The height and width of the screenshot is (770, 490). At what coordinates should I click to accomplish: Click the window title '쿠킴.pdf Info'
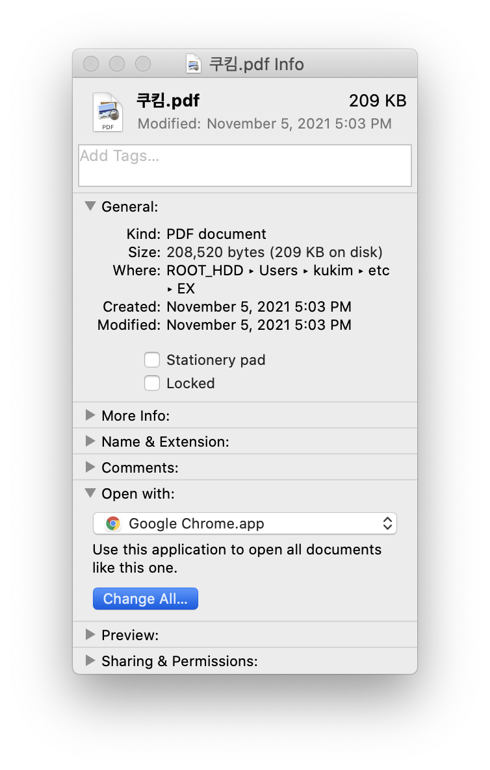tap(257, 64)
